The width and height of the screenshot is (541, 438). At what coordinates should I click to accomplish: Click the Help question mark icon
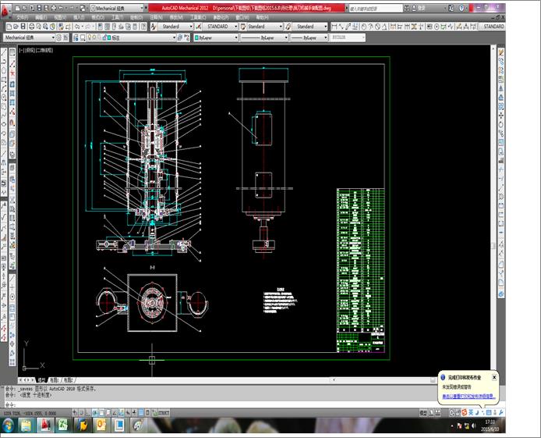(461, 8)
